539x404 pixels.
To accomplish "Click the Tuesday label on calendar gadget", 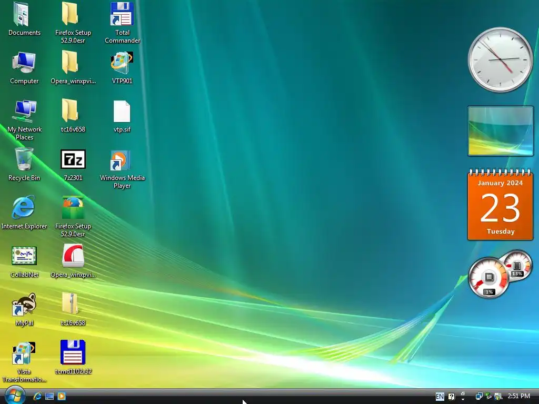I will click(x=501, y=231).
